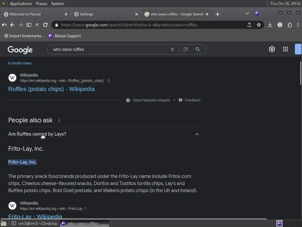Reload the current page
Screen dimensions: 302x227
(45, 25)
